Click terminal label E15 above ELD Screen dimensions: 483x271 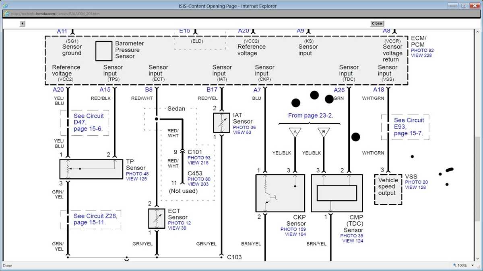(x=185, y=31)
